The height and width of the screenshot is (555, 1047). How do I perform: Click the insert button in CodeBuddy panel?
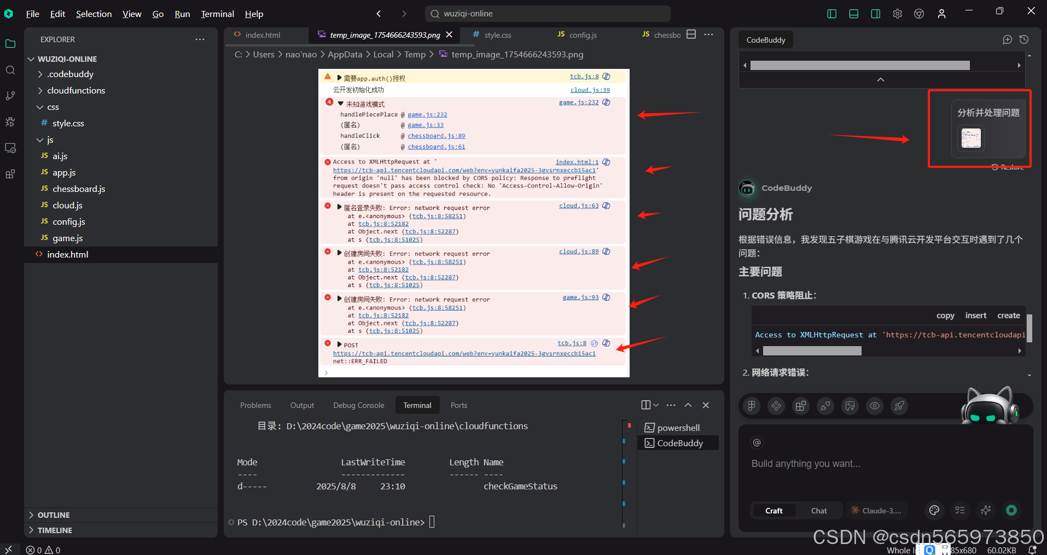tap(976, 315)
